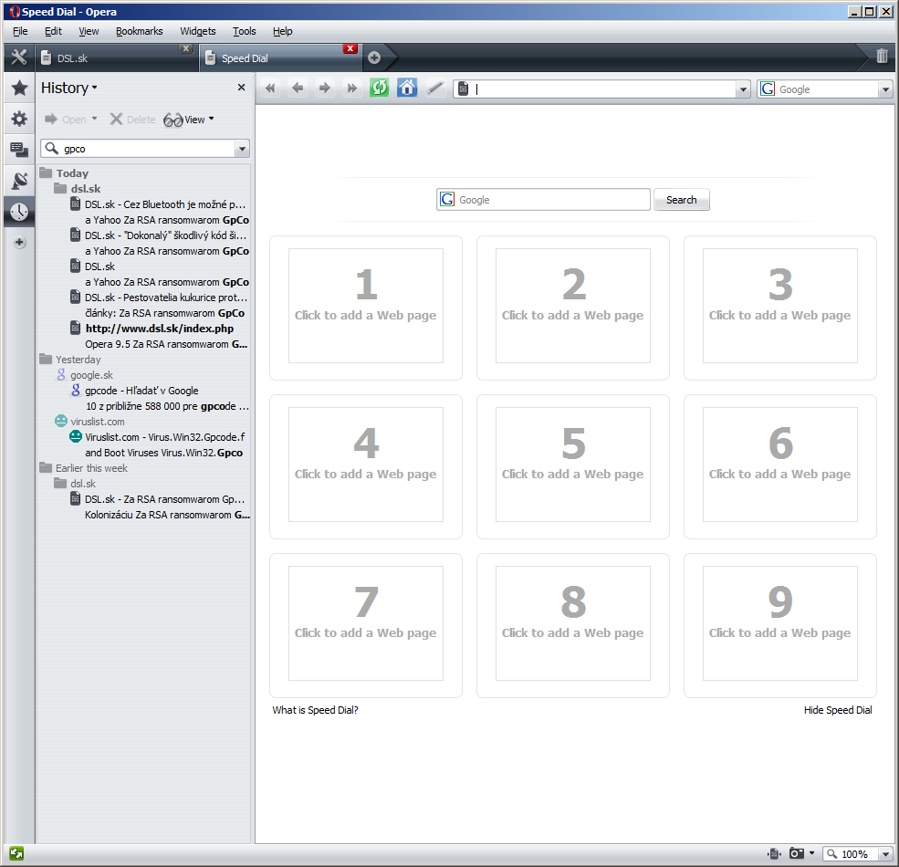Add a Web page to Speed Dial 1
The width and height of the screenshot is (899, 867).
pos(366,306)
